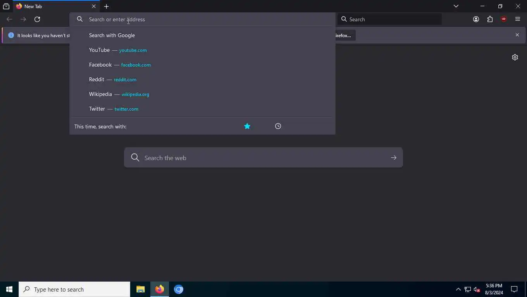Click the Firefox taskbar icon
The width and height of the screenshot is (527, 297).
[159, 289]
